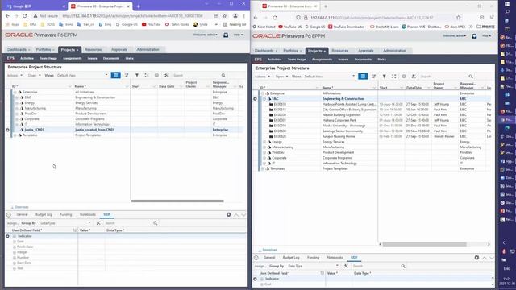
Task: Switch to Budget Log tab in right detail panel
Action: point(291,258)
